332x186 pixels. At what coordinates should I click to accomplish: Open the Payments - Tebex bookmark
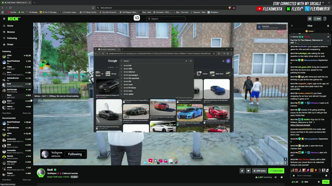pos(198,12)
